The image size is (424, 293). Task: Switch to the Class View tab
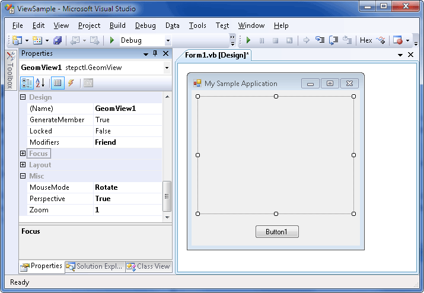148,266
